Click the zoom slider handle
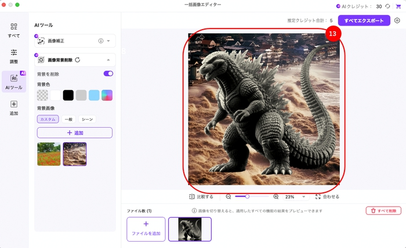This screenshot has height=248, width=406. 247,197
